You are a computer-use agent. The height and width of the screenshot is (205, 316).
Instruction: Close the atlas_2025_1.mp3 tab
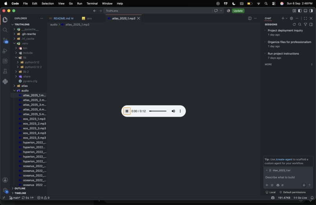(138, 18)
